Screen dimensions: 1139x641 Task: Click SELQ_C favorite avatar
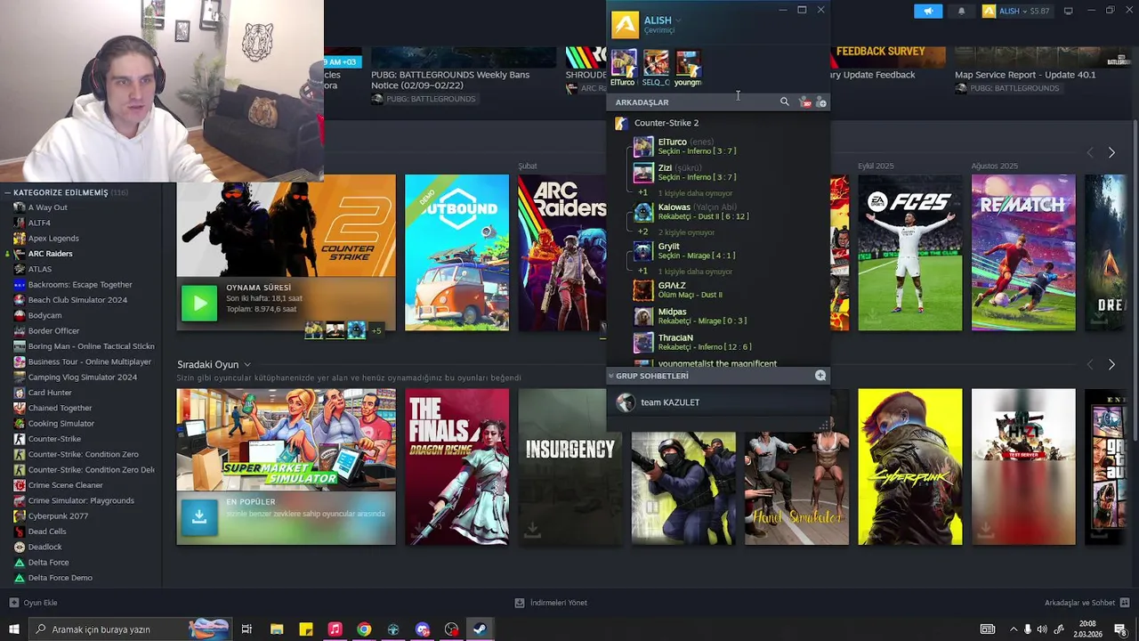tap(656, 64)
